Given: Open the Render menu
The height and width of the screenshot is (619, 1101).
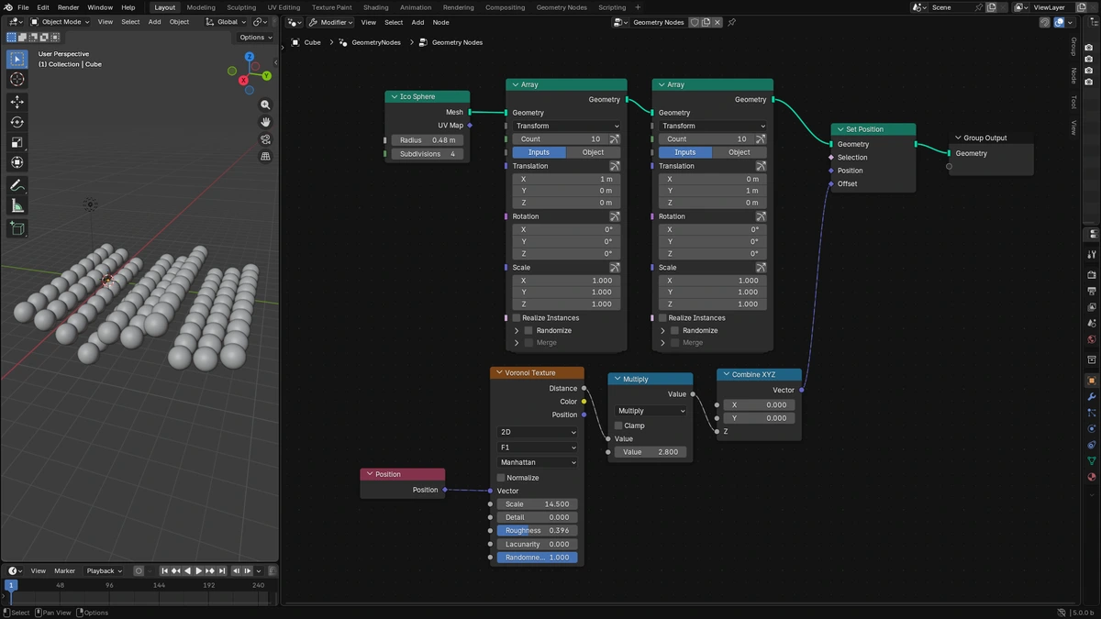Looking at the screenshot, I should click(x=68, y=7).
